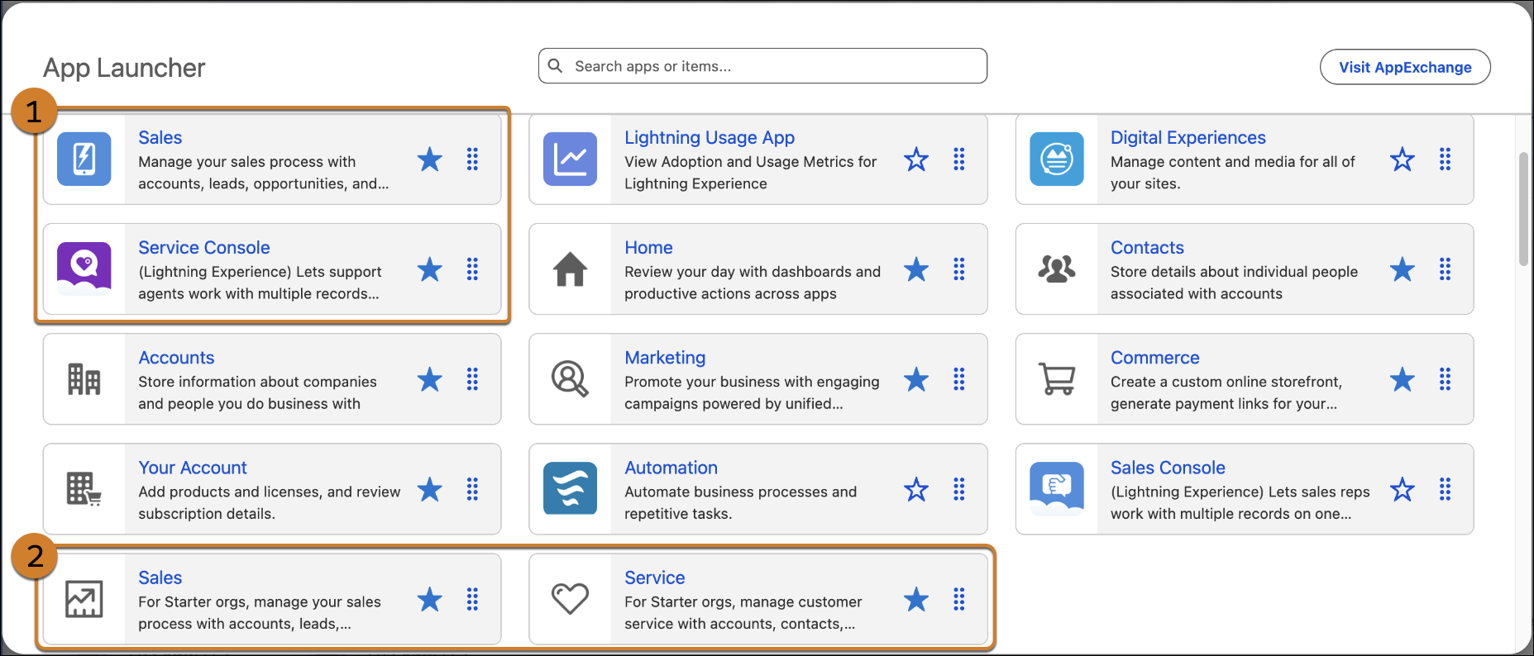Click the drag handle on Commerce tile
This screenshot has width=1534, height=656.
point(1445,379)
